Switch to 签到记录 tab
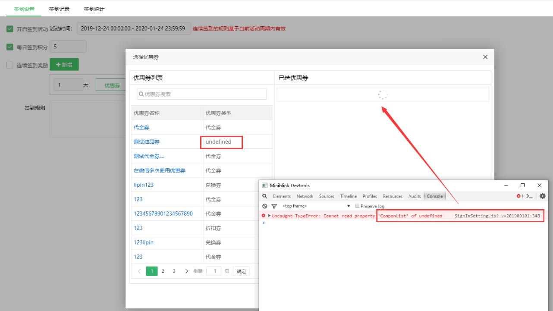The width and height of the screenshot is (553, 311). (x=59, y=9)
